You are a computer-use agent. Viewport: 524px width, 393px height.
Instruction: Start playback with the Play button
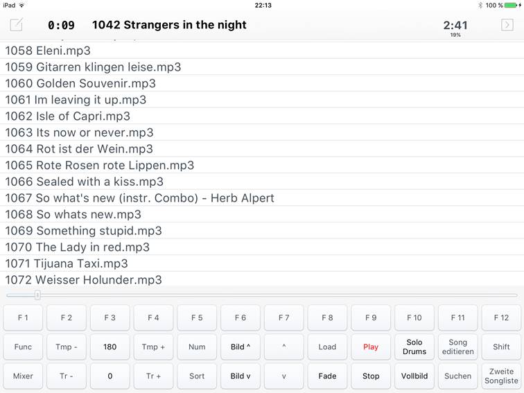[x=371, y=347]
